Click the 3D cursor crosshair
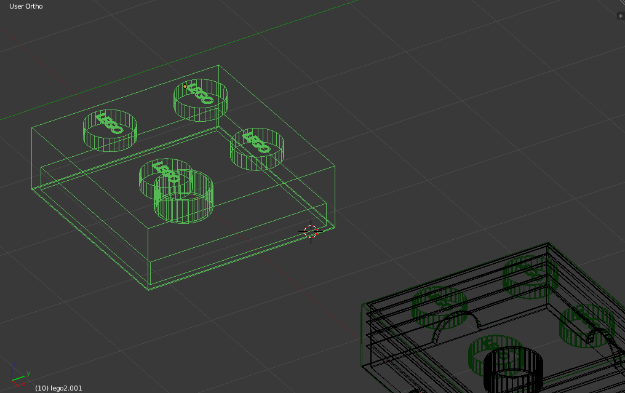 [x=311, y=231]
